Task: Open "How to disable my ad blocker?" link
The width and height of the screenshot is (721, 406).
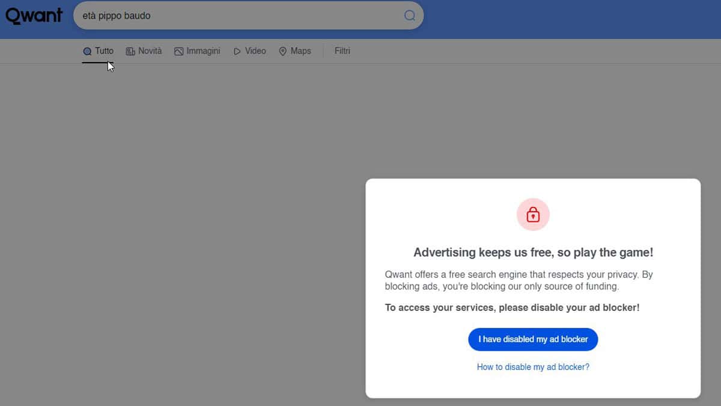Action: point(533,367)
